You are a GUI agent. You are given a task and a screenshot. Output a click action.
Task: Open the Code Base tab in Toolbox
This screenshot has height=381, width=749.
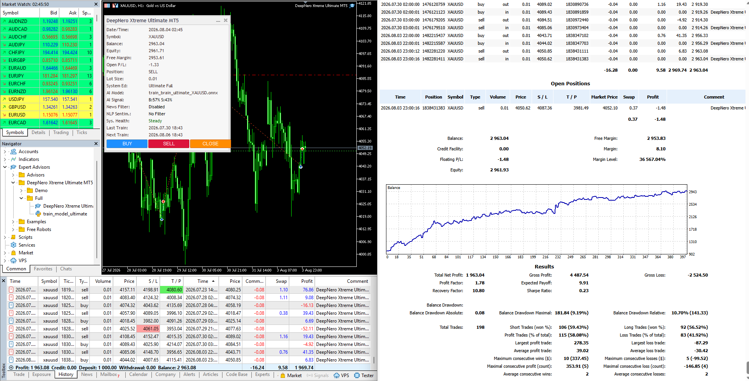237,374
